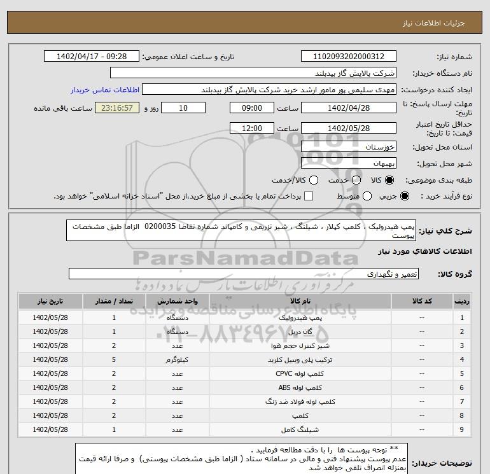This screenshot has height=474, width=490.
Task: Select the گان دریل item name
Action: coord(300,332)
